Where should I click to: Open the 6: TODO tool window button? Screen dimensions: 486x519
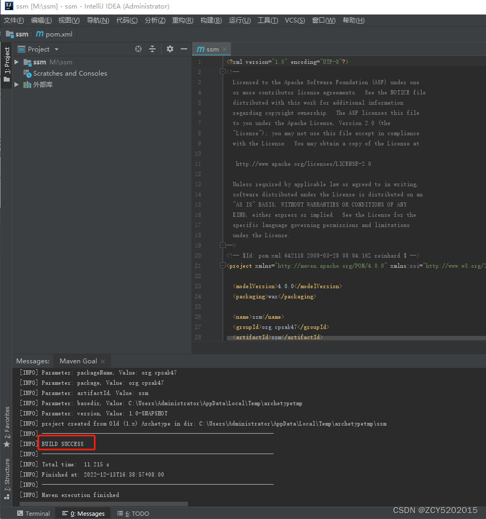click(134, 513)
